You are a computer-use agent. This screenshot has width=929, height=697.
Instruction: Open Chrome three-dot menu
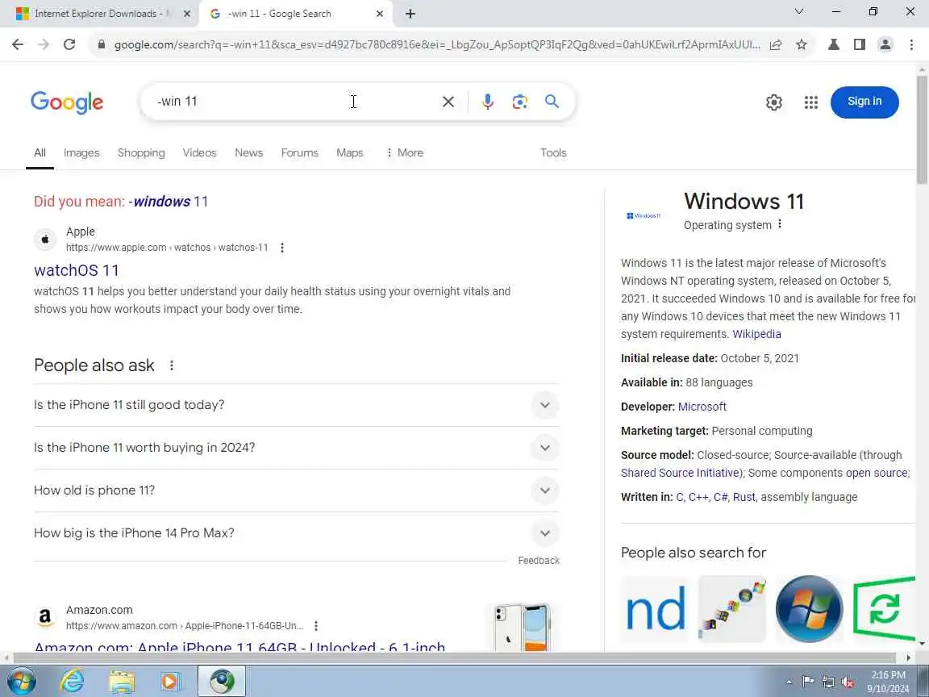point(911,44)
